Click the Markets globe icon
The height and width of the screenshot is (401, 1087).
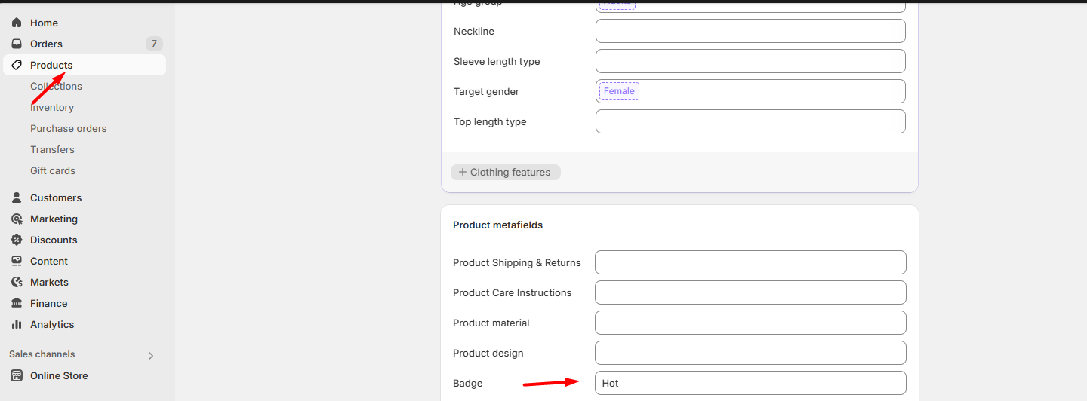click(x=17, y=282)
